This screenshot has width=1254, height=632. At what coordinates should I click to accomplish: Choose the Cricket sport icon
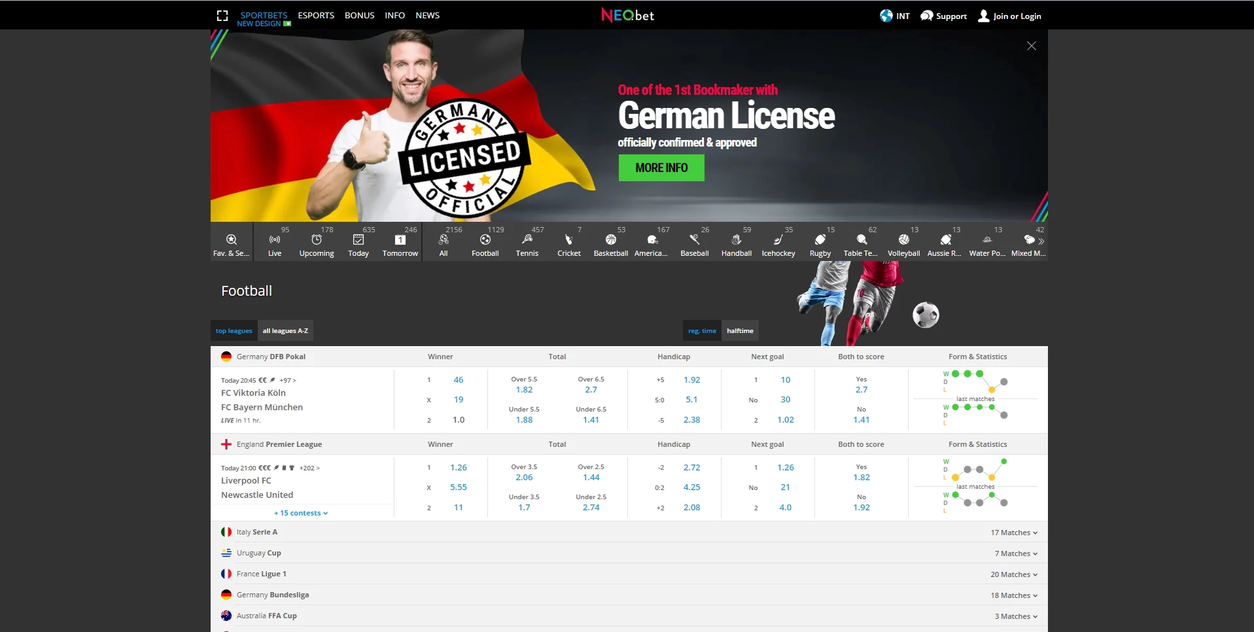coord(569,239)
